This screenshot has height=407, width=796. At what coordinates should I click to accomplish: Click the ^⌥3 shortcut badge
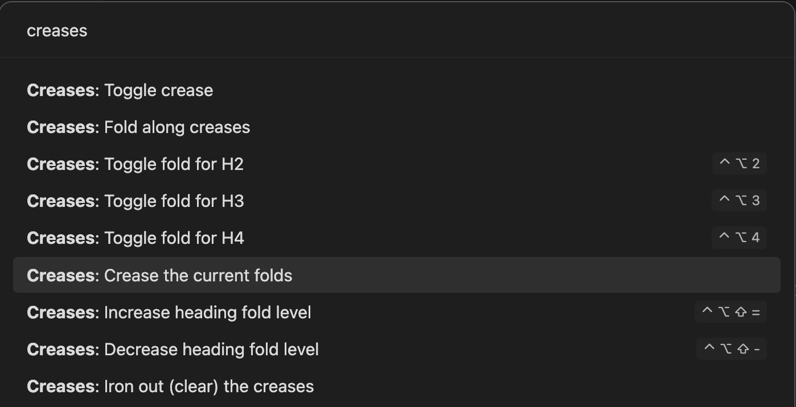click(x=738, y=200)
